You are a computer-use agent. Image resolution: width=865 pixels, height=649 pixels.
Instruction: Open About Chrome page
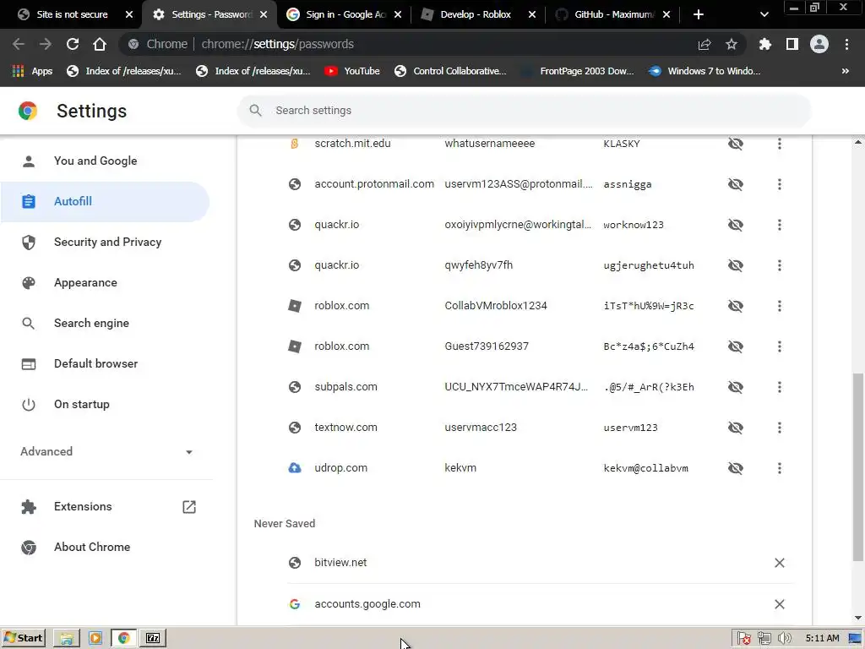105,547
